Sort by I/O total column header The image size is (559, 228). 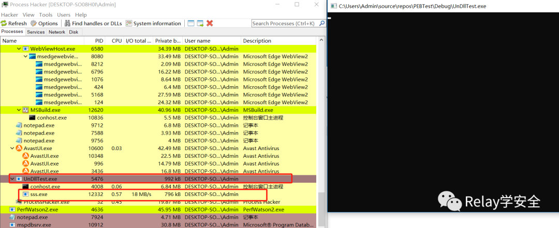(138, 41)
